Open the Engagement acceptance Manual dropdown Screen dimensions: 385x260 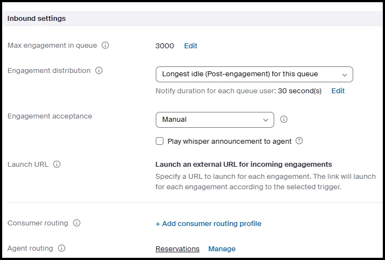click(214, 120)
